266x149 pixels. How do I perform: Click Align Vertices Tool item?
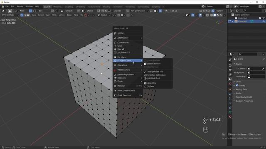[158, 72]
